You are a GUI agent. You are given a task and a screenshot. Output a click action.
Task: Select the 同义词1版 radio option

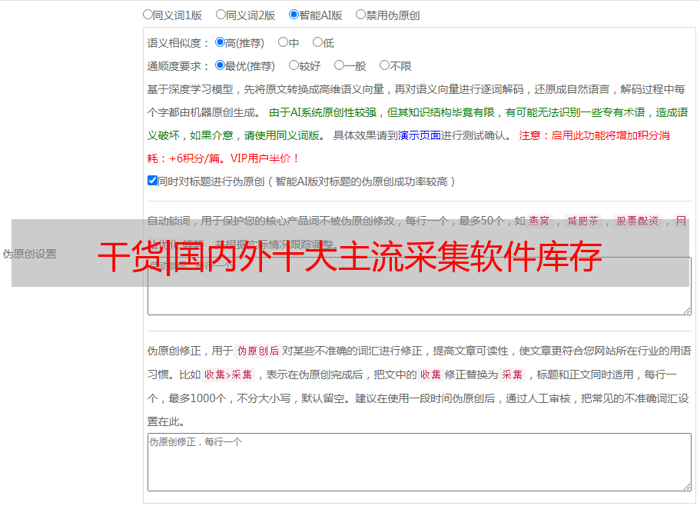(148, 15)
